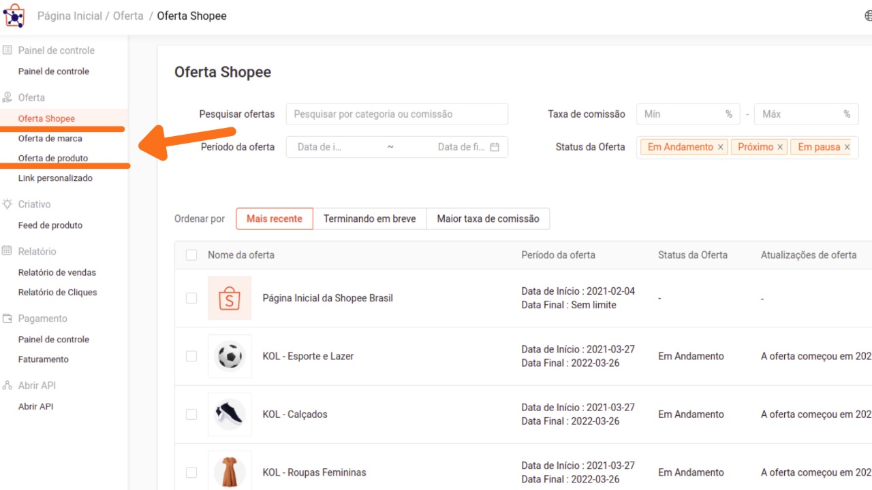Click the Oferta breadcrumb link
This screenshot has width=872, height=490.
[x=128, y=16]
